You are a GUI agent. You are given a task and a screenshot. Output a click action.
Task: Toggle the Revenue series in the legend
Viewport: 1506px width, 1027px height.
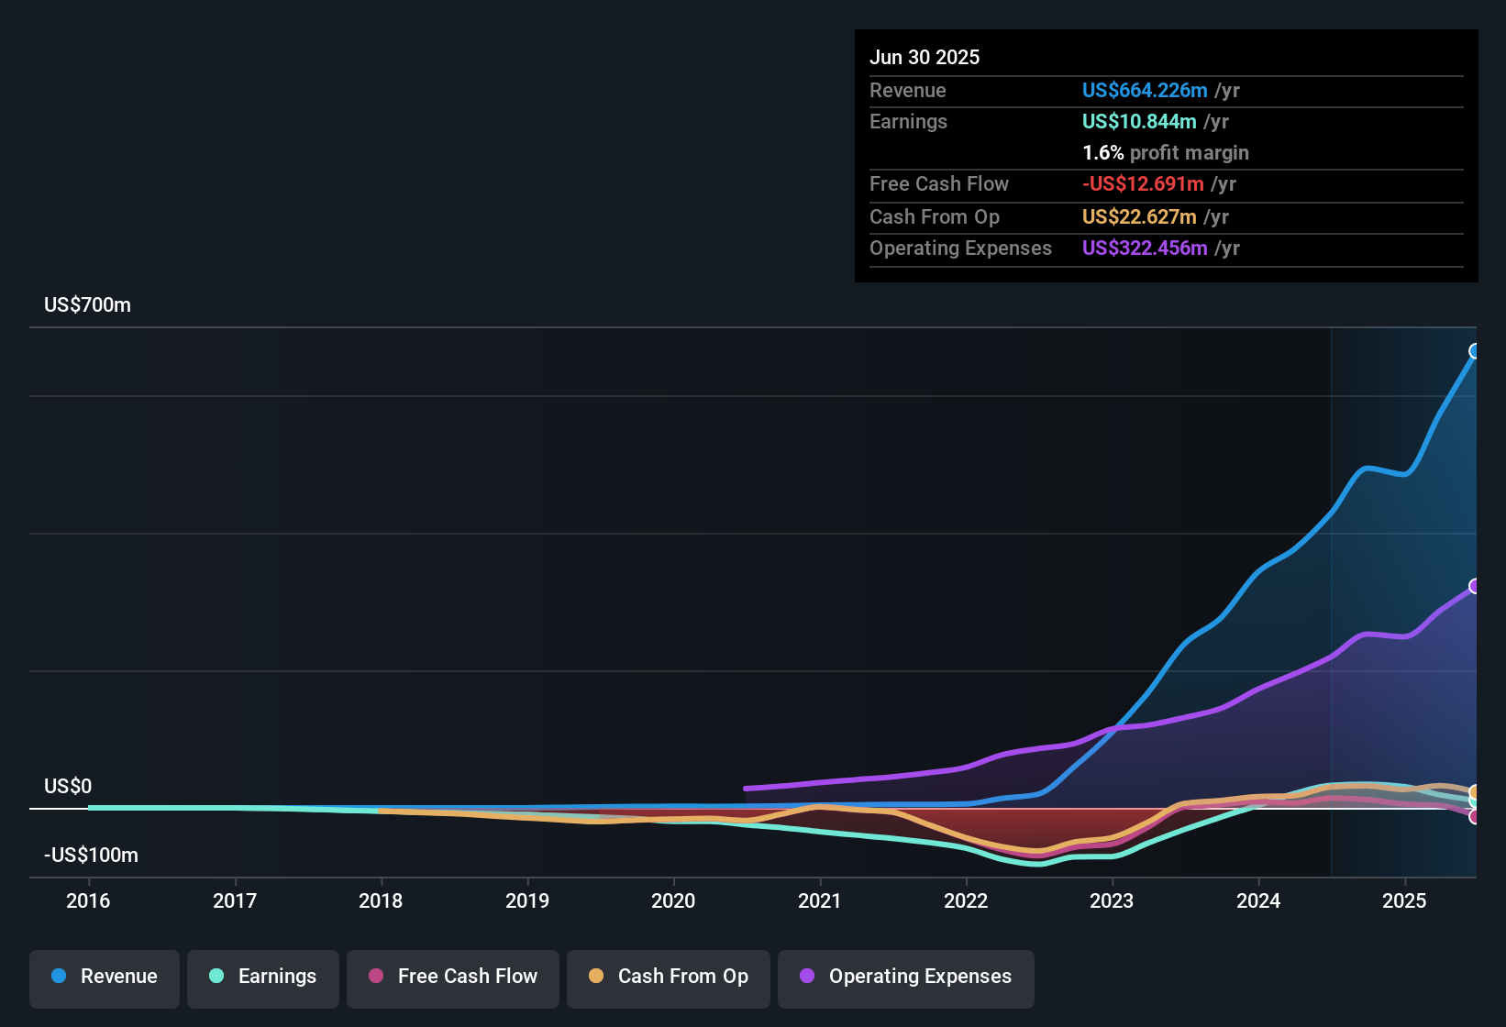(105, 978)
